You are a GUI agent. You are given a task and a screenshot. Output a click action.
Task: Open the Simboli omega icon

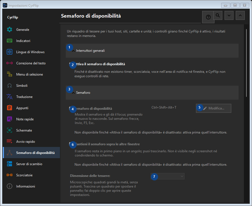pos(10,85)
